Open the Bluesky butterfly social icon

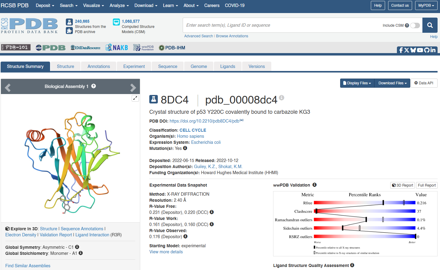point(413,50)
